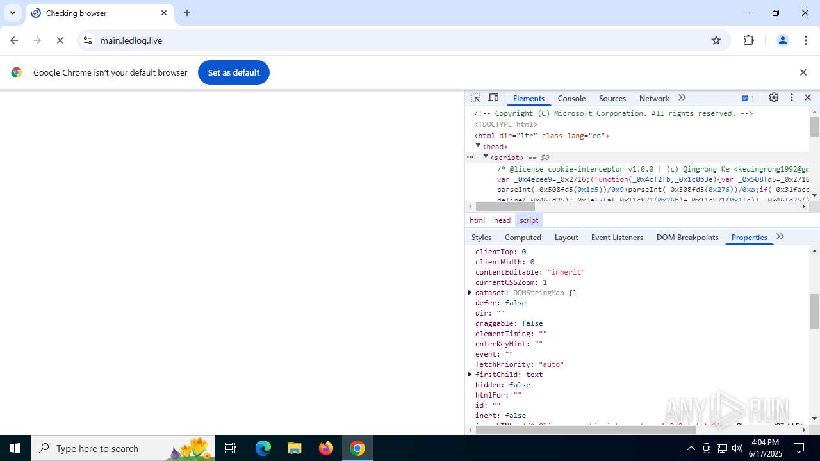Select the inspect element picker icon
Screen dimensions: 820x461
point(475,98)
